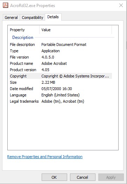Screen dimensions: 127x184
Task: Click the value Portable Document Format
Action: (64, 45)
